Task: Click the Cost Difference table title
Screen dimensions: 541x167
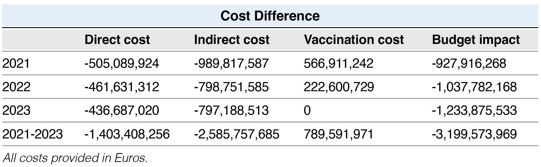Action: coord(270,16)
